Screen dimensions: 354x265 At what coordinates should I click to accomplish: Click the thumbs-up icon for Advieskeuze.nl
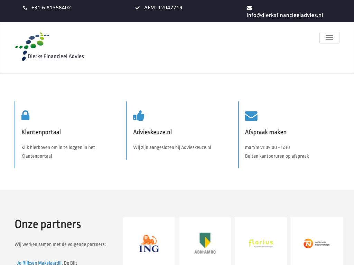[139, 116]
